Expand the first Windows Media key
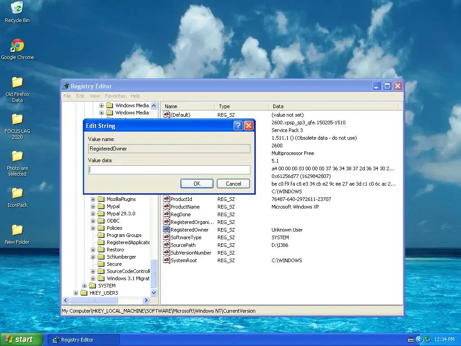This screenshot has width=461, height=346. (101, 105)
